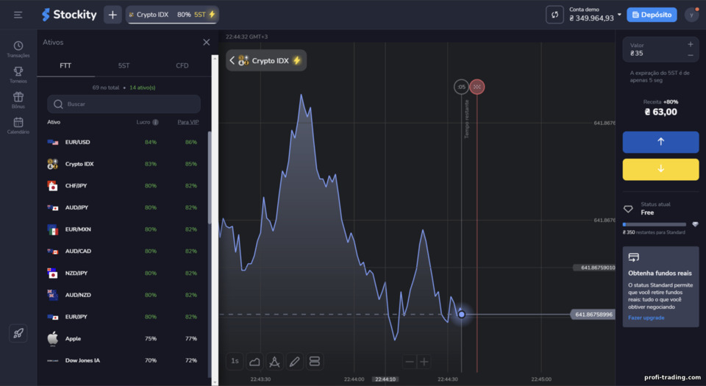Select EUR/MXN asset row
Screen dimensions: 706x386
point(123,229)
